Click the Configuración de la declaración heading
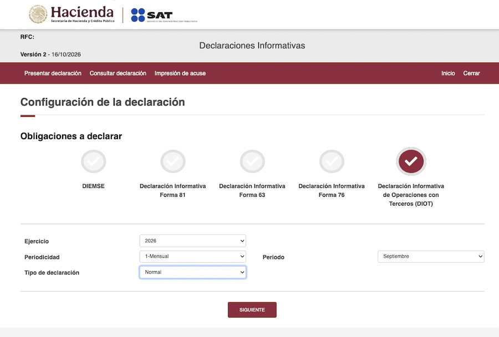The height and width of the screenshot is (337, 499). coord(103,102)
